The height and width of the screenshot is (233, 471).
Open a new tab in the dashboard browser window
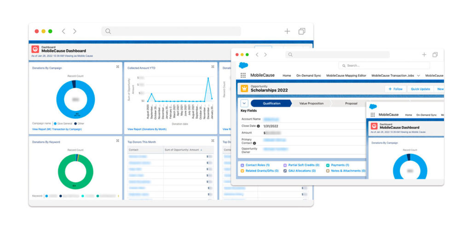tap(287, 31)
